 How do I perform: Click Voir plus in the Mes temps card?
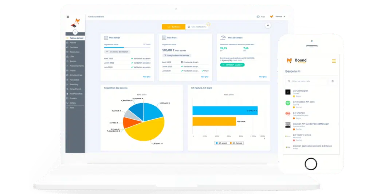(x=146, y=77)
